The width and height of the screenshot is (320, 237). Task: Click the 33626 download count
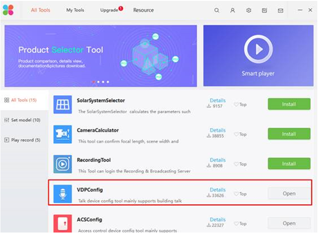[x=218, y=196]
